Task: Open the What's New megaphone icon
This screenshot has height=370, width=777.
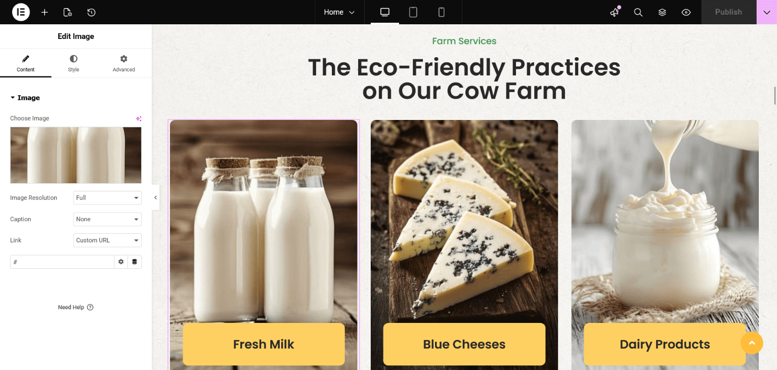Action: click(x=615, y=12)
